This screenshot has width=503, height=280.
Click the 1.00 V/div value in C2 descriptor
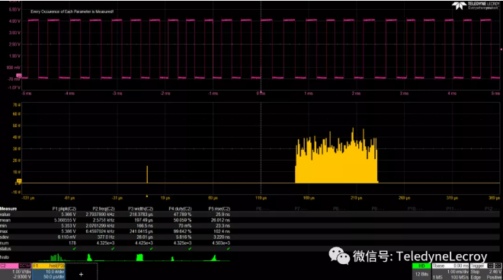[x=22, y=272]
